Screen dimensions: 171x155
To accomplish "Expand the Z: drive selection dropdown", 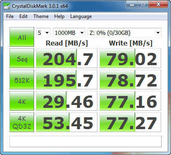I will (125, 33).
